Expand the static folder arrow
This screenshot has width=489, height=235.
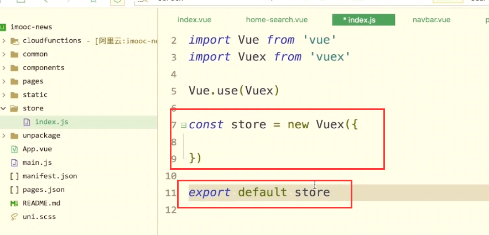coord(3,95)
